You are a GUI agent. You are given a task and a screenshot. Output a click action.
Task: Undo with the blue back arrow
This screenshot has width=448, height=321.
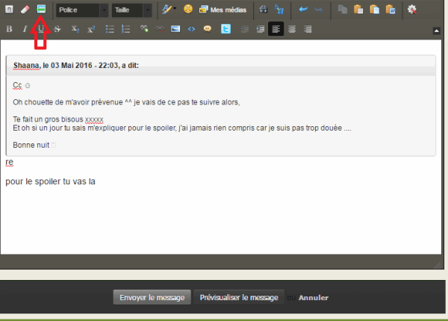tap(303, 10)
